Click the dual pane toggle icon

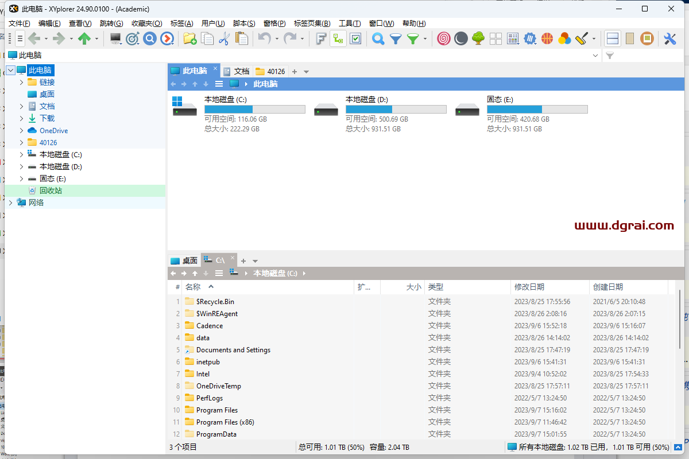point(612,38)
